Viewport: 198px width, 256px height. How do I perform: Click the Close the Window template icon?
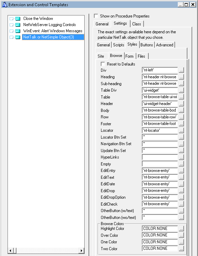(x=18, y=19)
